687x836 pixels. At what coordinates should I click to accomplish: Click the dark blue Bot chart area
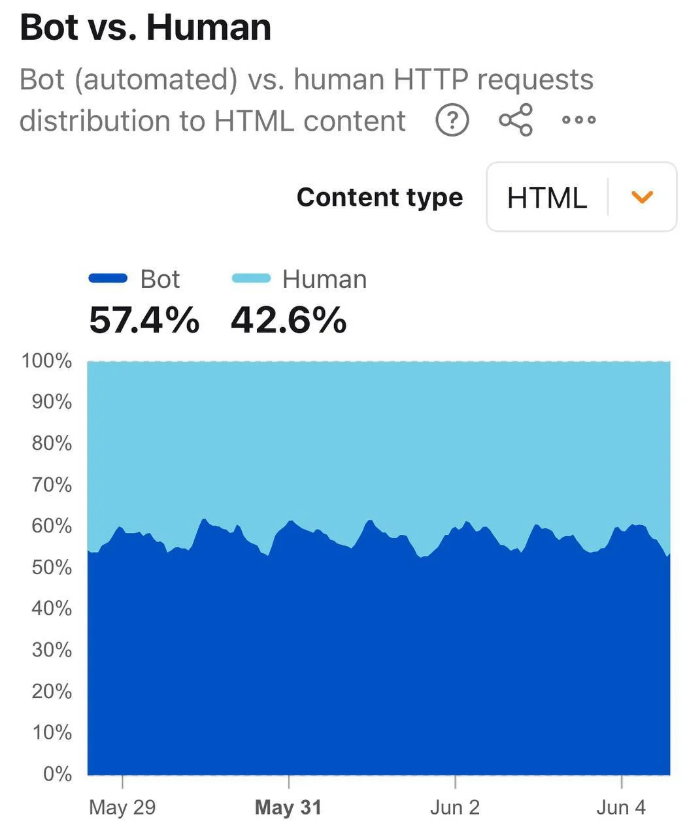[x=379, y=666]
